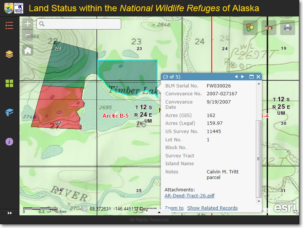
Task: Expand the sidebar with double-arrow button
Action: click(x=10, y=213)
